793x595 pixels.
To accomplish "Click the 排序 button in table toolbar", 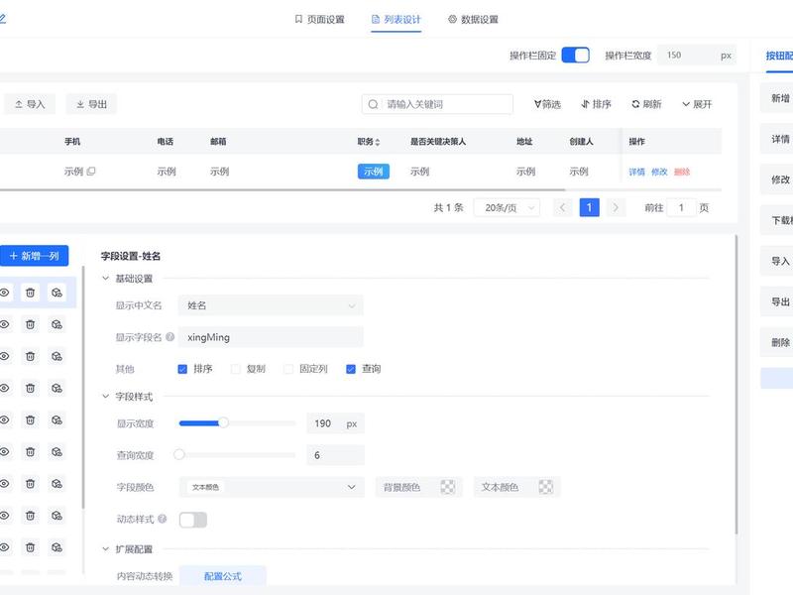I will (x=597, y=104).
